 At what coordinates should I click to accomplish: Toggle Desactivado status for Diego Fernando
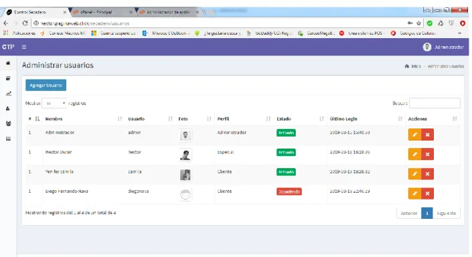tap(289, 191)
